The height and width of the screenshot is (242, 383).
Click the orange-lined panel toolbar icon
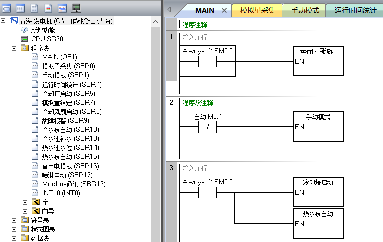click(x=62, y=9)
